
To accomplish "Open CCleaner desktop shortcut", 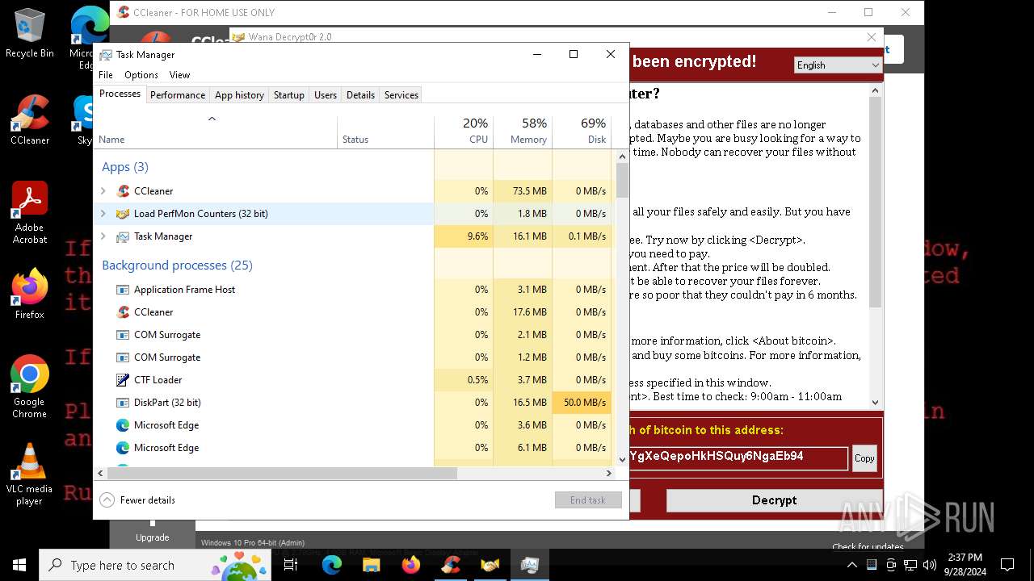I will (29, 119).
